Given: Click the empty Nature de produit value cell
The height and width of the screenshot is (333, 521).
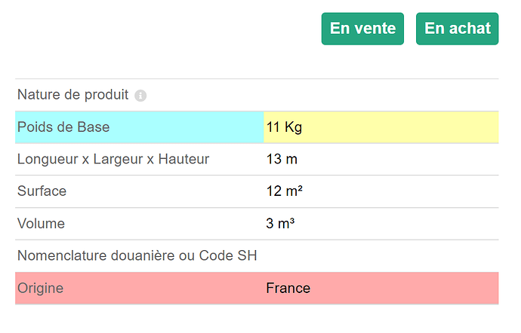Looking at the screenshot, I should pos(381,95).
